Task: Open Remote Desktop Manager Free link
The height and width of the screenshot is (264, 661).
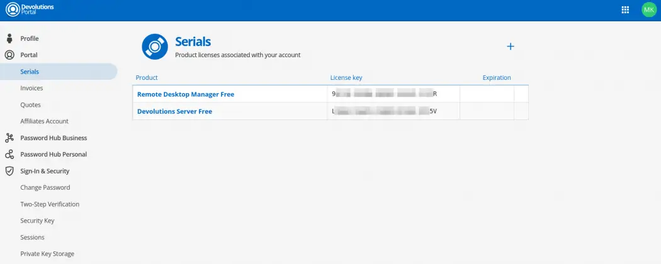Action: coord(186,94)
